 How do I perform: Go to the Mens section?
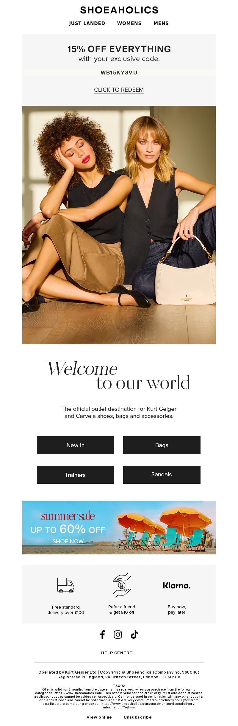(161, 23)
